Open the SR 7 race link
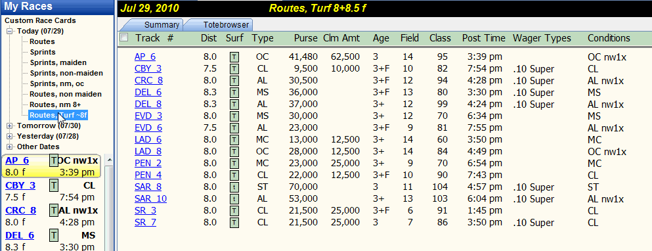This screenshot has width=652, height=251. tap(145, 223)
